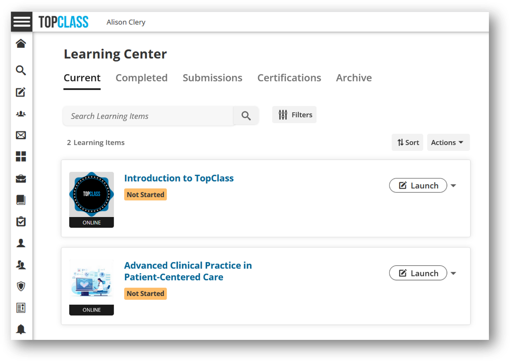Go to Home via sidebar house icon
510x361 pixels.
21,44
